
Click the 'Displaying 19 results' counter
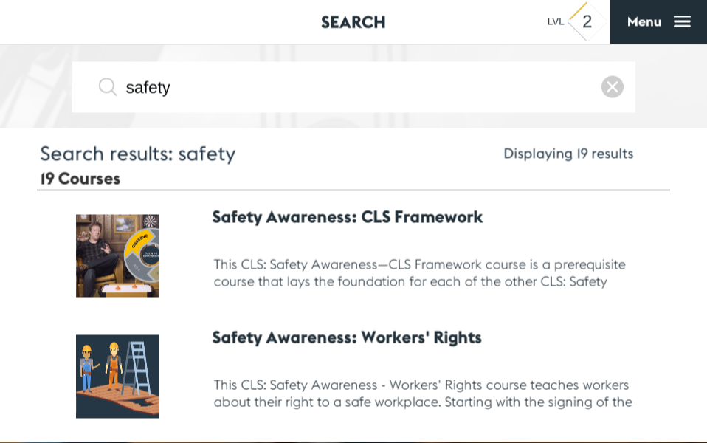(568, 154)
